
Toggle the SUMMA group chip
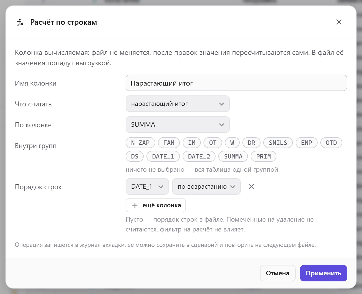pyautogui.click(x=233, y=156)
